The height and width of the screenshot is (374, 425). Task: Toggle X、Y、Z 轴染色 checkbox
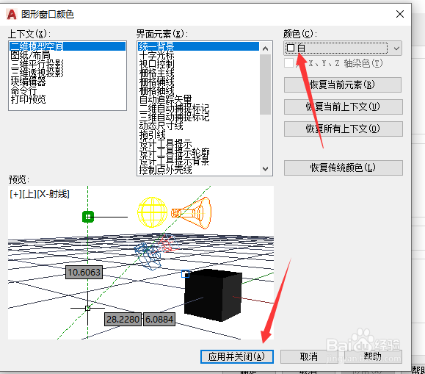(x=289, y=63)
